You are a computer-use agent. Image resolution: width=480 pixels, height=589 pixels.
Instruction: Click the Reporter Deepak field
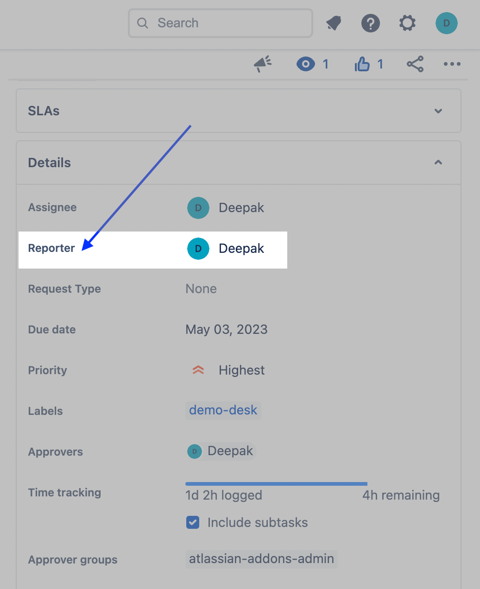241,249
